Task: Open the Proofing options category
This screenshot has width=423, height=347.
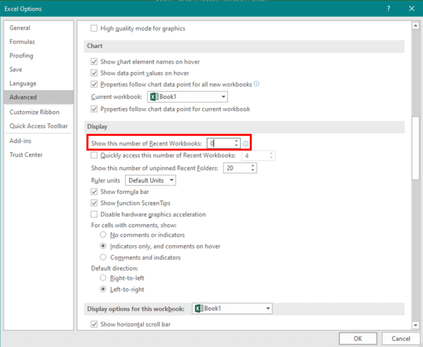Action: coord(39,56)
